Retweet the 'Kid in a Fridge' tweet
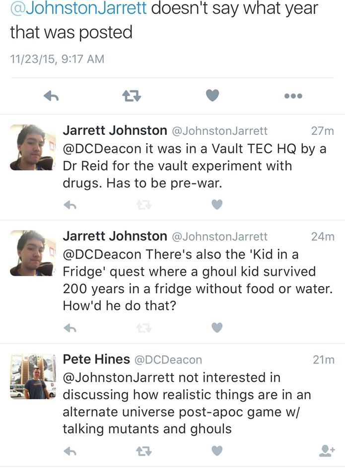Screen dimensions: 345x476 [x=144, y=327]
